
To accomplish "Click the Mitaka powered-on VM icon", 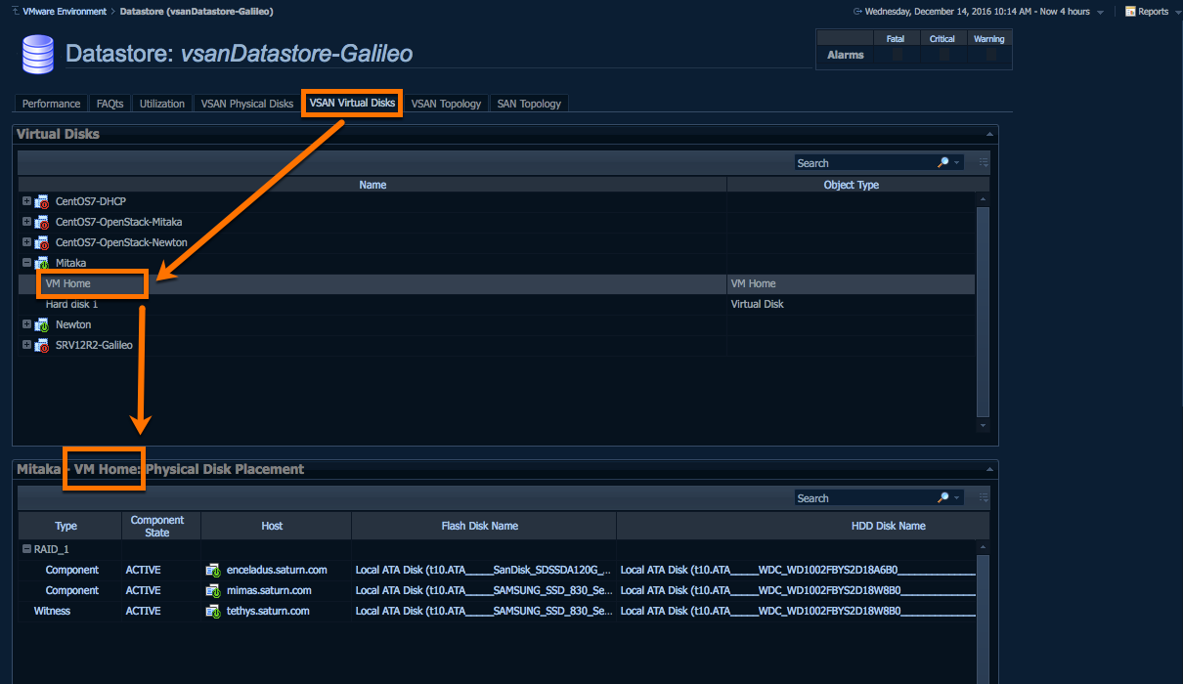I will [42, 263].
